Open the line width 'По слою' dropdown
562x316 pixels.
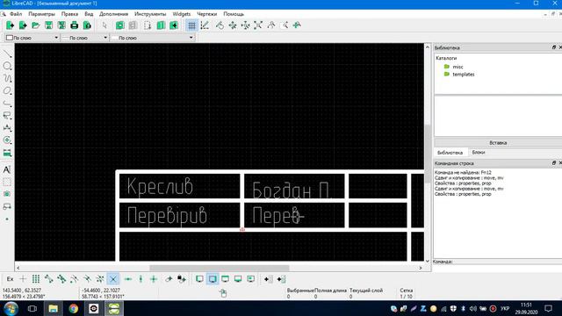pyautogui.click(x=84, y=38)
